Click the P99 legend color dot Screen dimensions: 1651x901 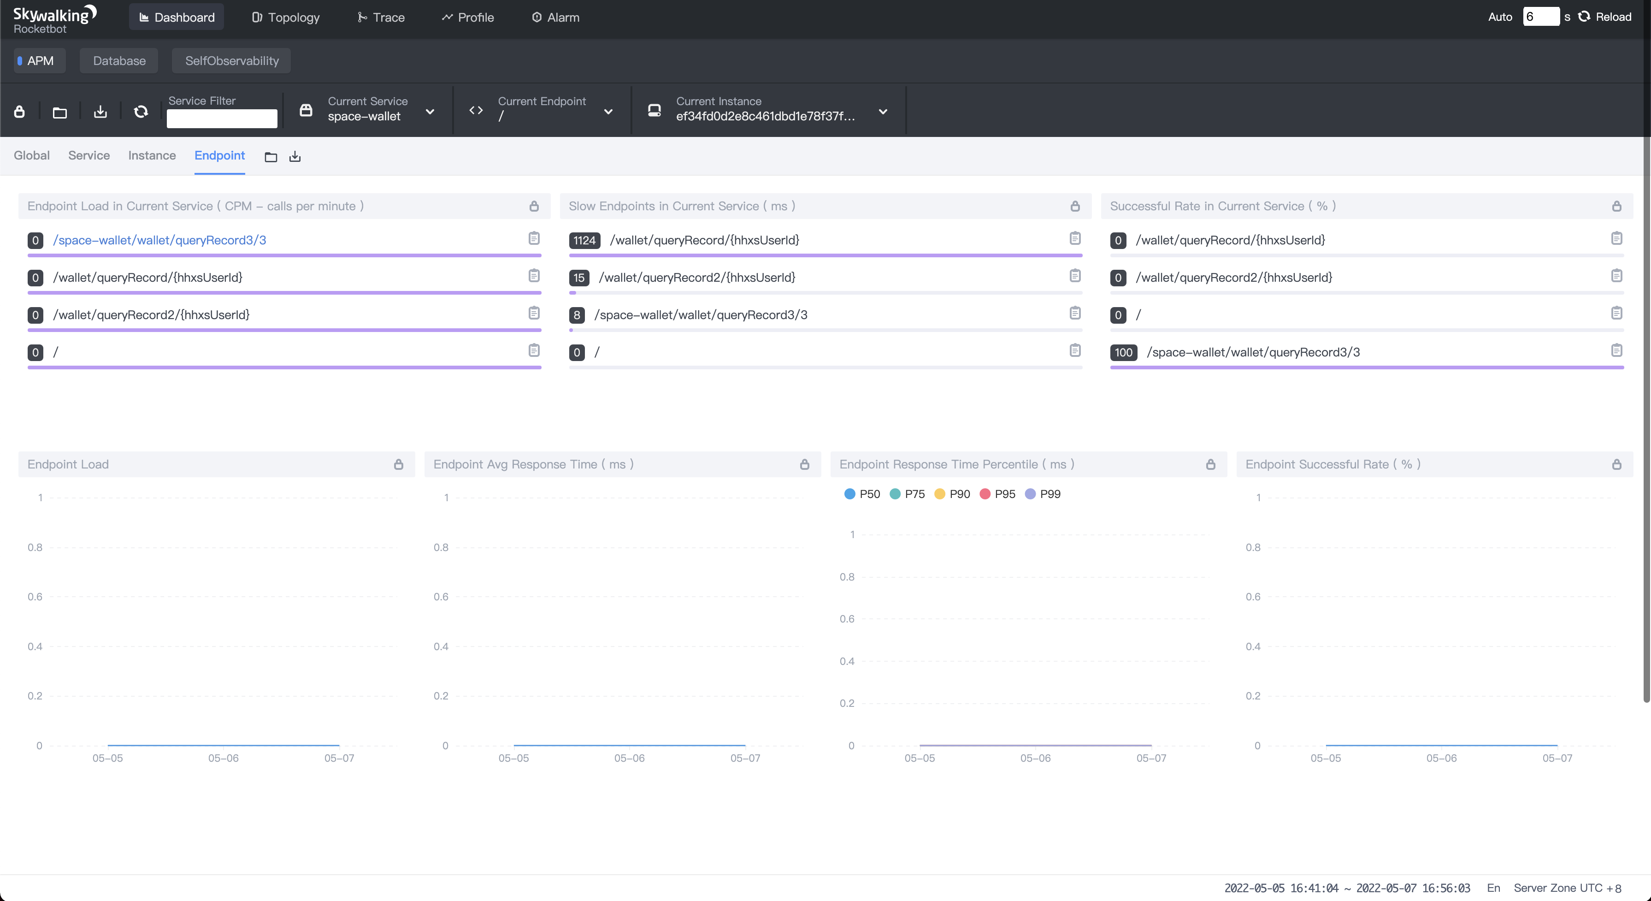tap(1030, 494)
